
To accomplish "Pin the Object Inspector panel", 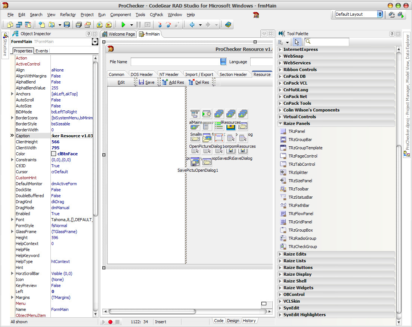I will coord(89,34).
